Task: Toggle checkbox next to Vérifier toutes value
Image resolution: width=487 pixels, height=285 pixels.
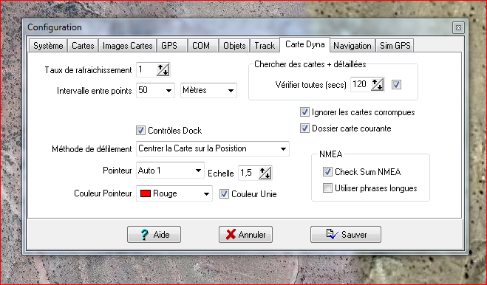Action: pyautogui.click(x=396, y=84)
